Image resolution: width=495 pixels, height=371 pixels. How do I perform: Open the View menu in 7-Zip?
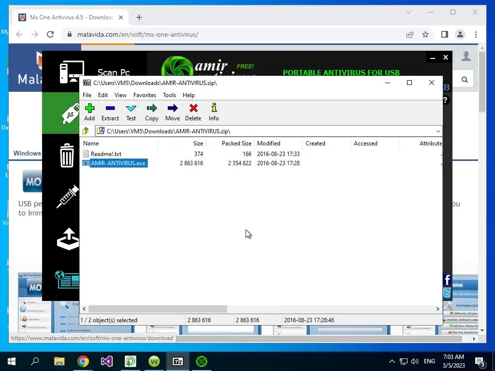tap(120, 95)
